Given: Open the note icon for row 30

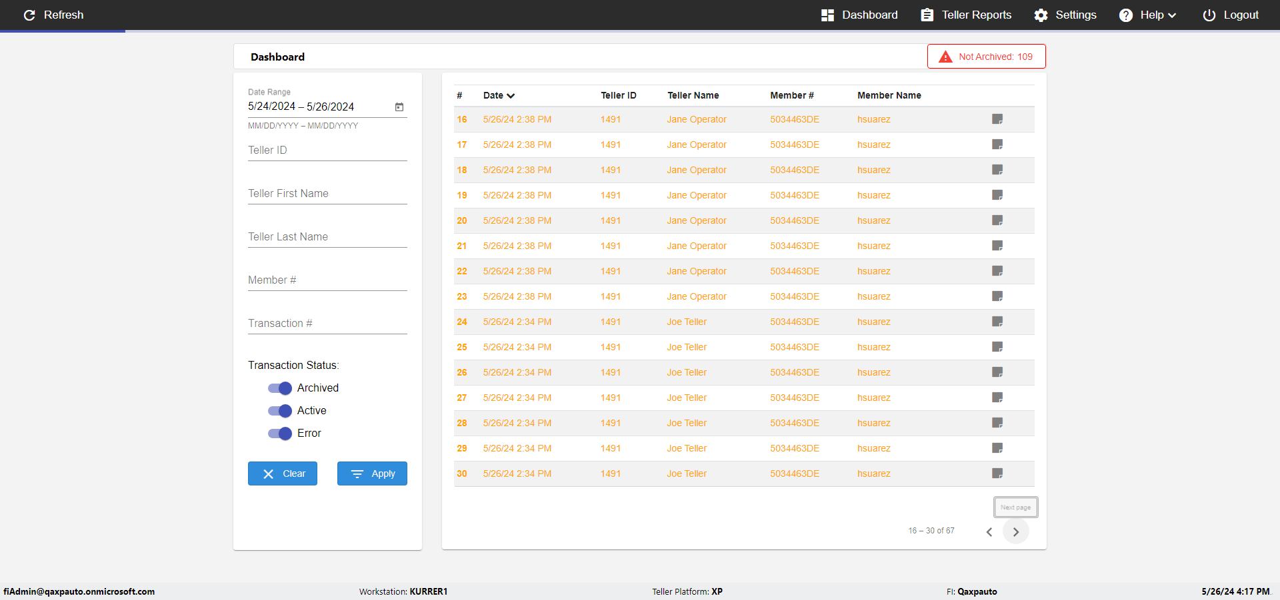Looking at the screenshot, I should pos(997,473).
